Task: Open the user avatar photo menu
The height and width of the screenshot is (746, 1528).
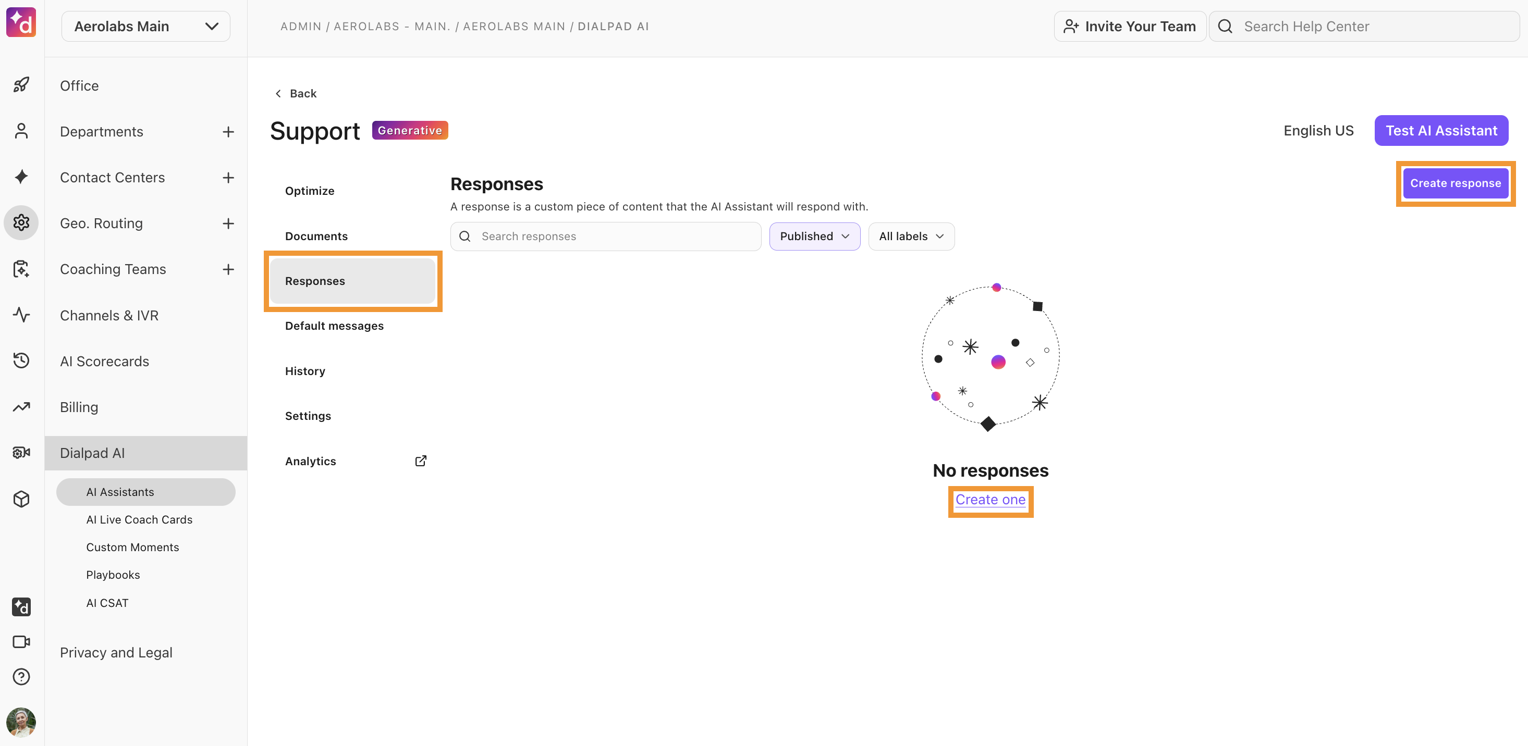Action: [x=21, y=723]
